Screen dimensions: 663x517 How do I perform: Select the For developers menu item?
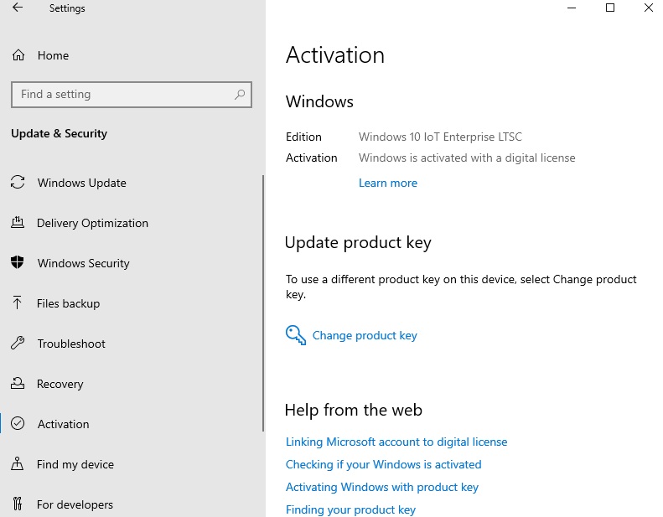[75, 504]
